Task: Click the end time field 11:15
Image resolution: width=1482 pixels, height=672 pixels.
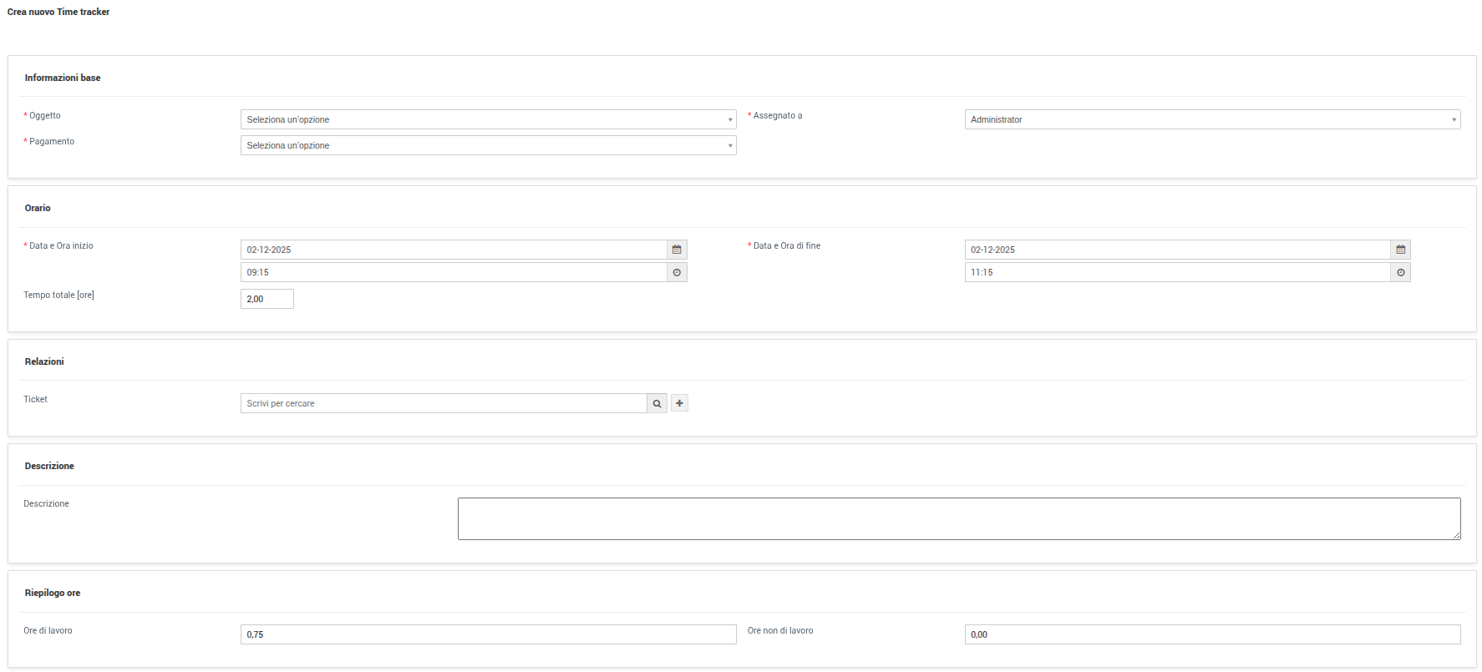Action: click(1176, 272)
